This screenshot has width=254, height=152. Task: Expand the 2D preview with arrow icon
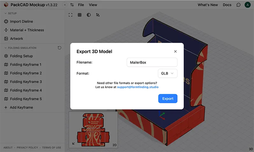[x=73, y=143]
